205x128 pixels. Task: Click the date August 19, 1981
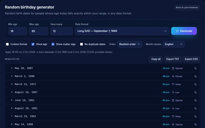(x=26, y=108)
